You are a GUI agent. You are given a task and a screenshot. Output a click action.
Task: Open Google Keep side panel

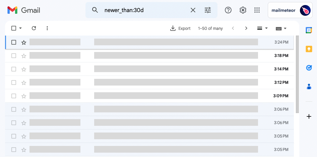pyautogui.click(x=309, y=49)
